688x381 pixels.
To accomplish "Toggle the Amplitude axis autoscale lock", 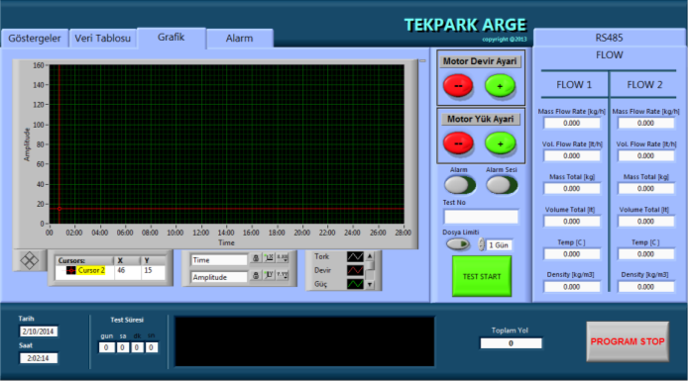I will pyautogui.click(x=256, y=275).
